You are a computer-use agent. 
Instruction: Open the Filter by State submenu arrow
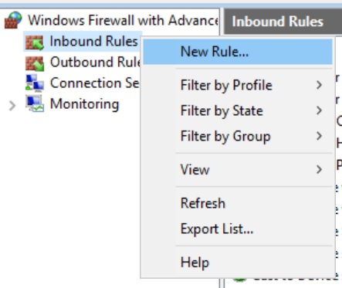[319, 110]
